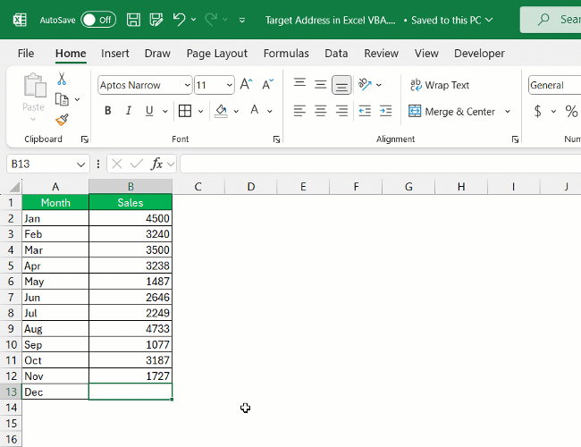Middle align cell contents

[321, 85]
